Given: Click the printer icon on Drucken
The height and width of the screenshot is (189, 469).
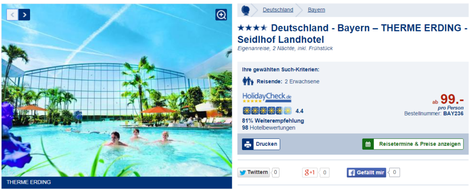Looking at the screenshot, I should [x=248, y=144].
